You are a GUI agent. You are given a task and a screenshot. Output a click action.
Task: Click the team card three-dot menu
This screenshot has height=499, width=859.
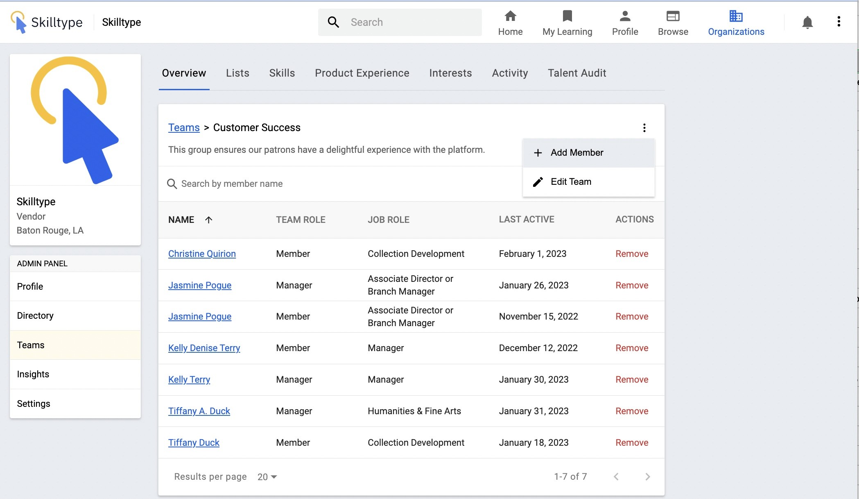(x=644, y=128)
